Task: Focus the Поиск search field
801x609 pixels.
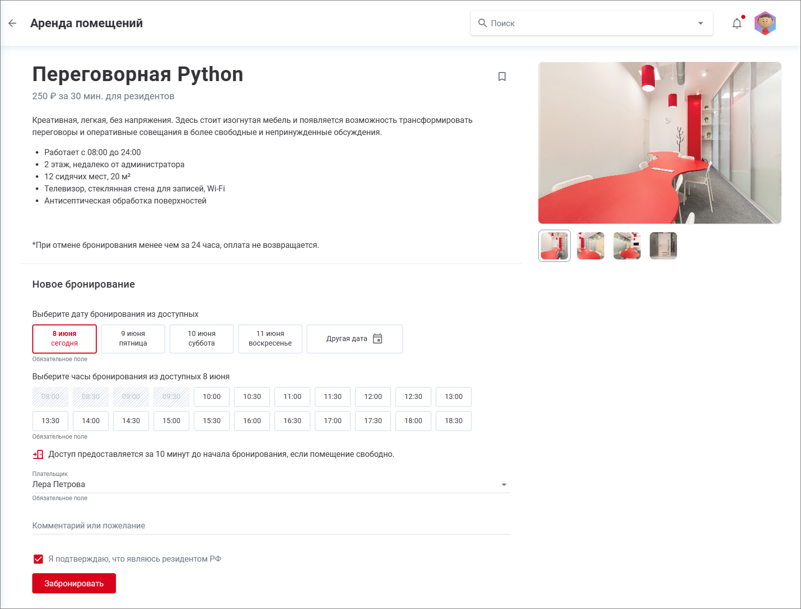Action: coord(592,23)
